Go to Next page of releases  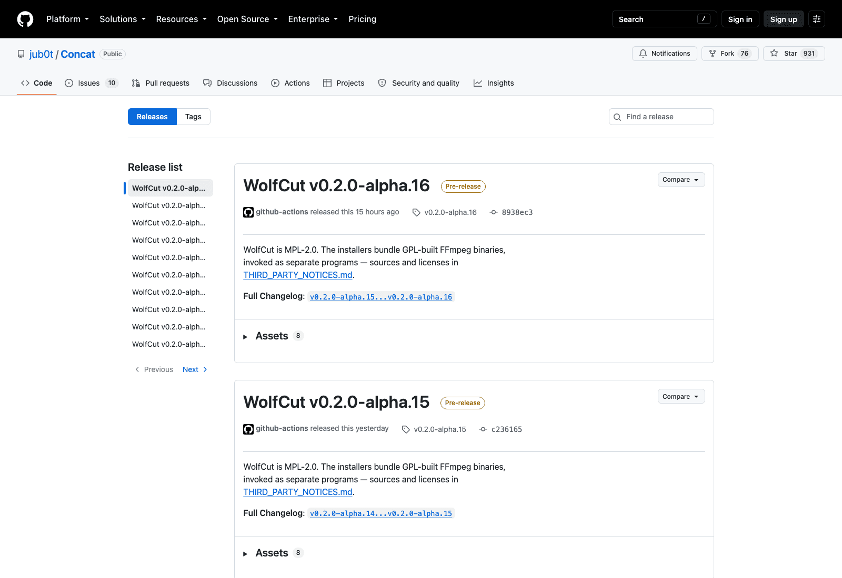(x=195, y=369)
